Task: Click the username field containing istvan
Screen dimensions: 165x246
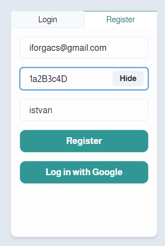Action: (84, 110)
